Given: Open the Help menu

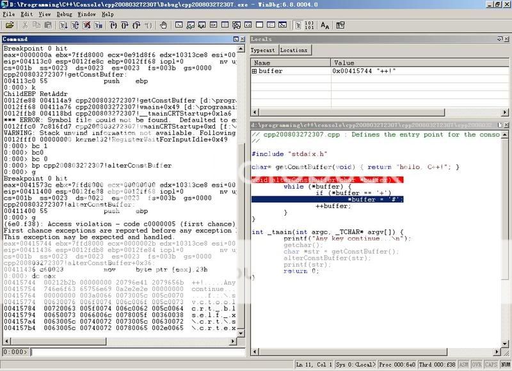Looking at the screenshot, I should (x=108, y=14).
